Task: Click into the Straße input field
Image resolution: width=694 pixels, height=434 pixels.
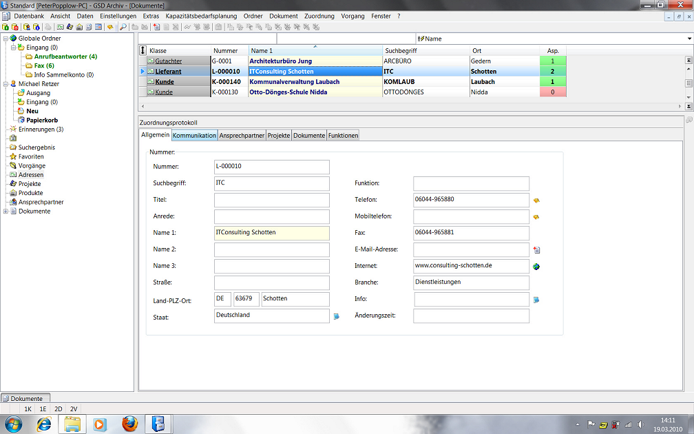Action: point(272,282)
